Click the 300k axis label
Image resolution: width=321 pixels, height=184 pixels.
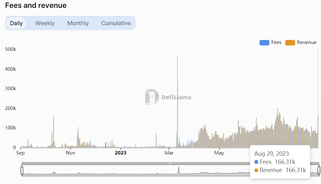(x=10, y=89)
